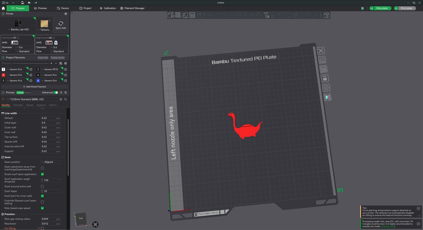
Task: Click Add Mixed Filament button
Action: coord(35,86)
